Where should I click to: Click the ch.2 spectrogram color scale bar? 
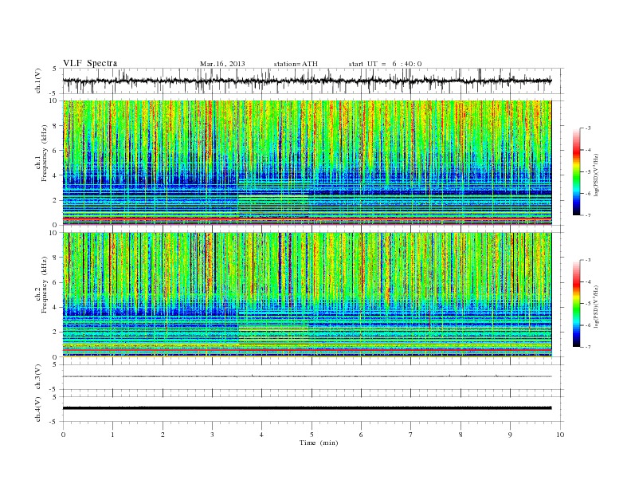coord(577,303)
